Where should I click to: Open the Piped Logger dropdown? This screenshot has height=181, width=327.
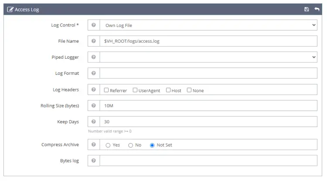pos(208,57)
